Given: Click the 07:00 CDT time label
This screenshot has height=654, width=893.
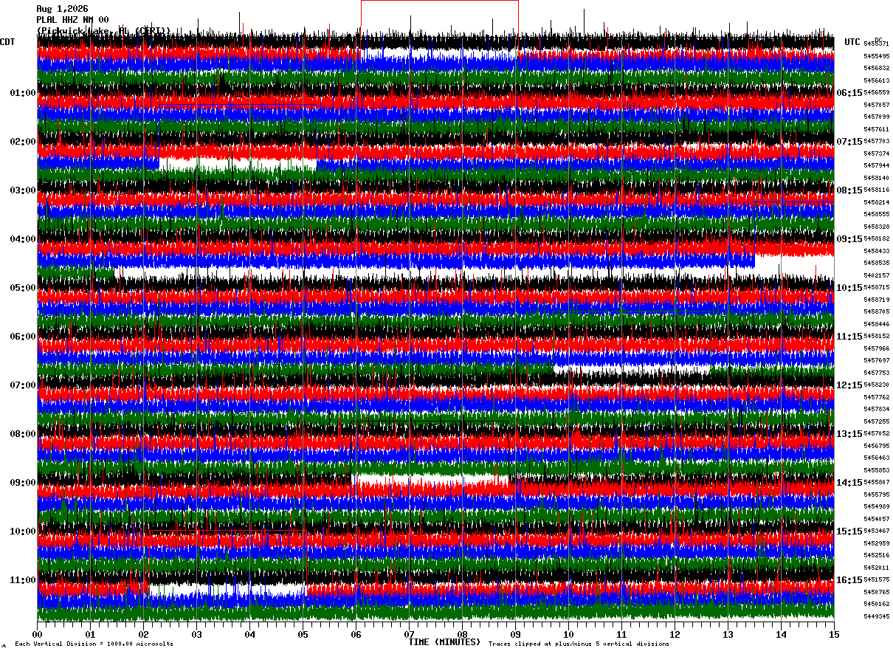Looking at the screenshot, I should coord(23,385).
